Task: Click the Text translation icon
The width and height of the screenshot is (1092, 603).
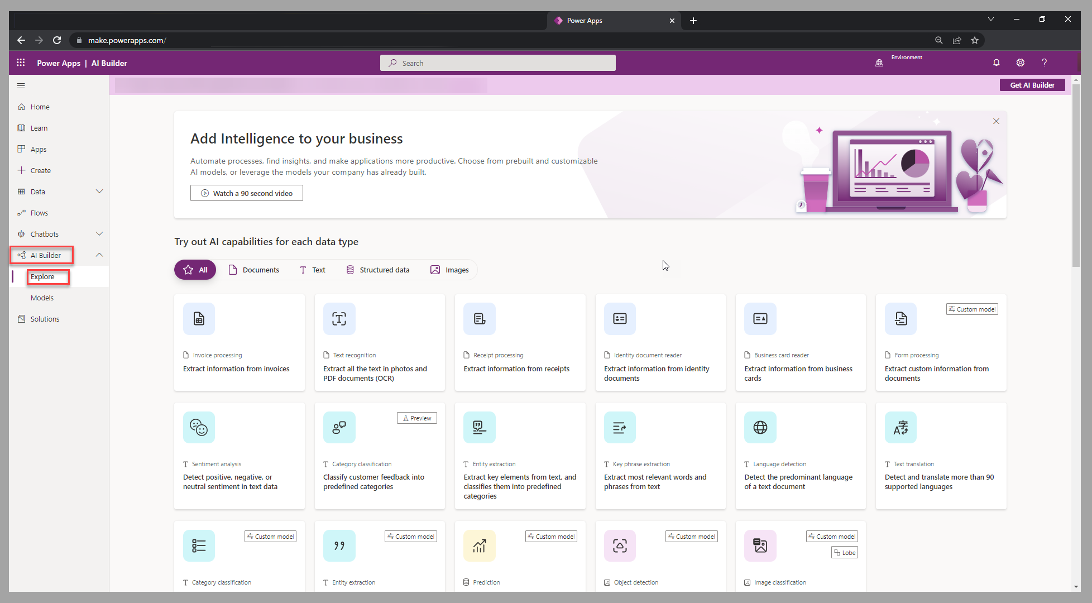Action: [901, 427]
